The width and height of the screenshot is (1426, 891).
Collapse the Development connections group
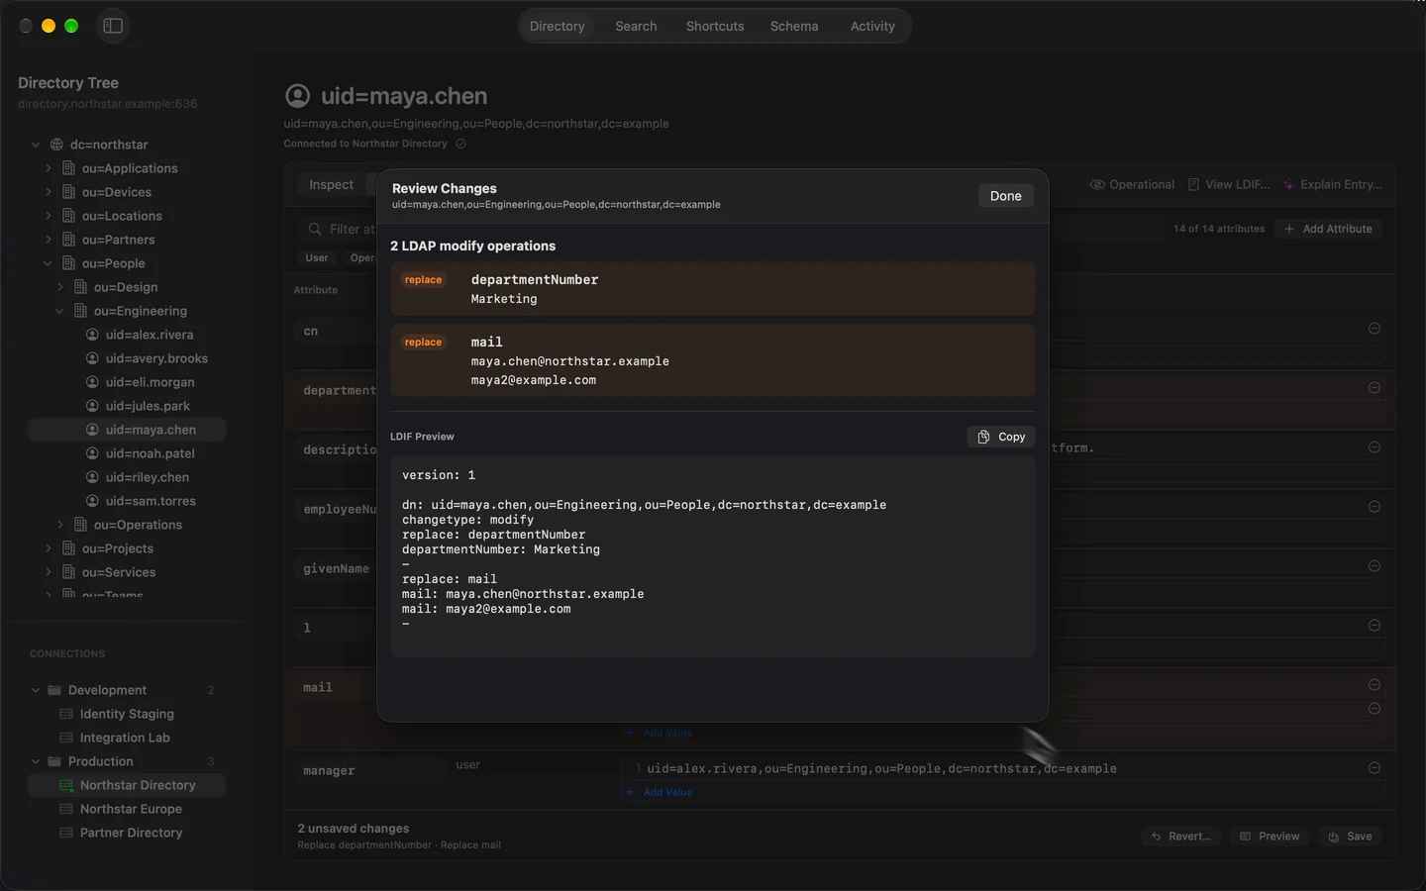tap(36, 690)
